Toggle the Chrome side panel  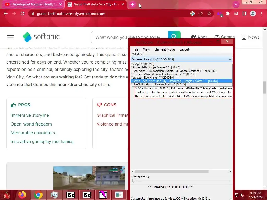[x=245, y=14]
